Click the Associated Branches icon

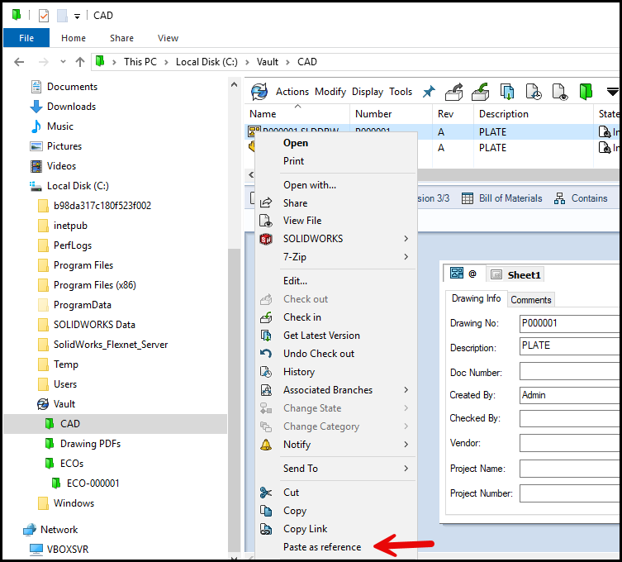(x=266, y=390)
